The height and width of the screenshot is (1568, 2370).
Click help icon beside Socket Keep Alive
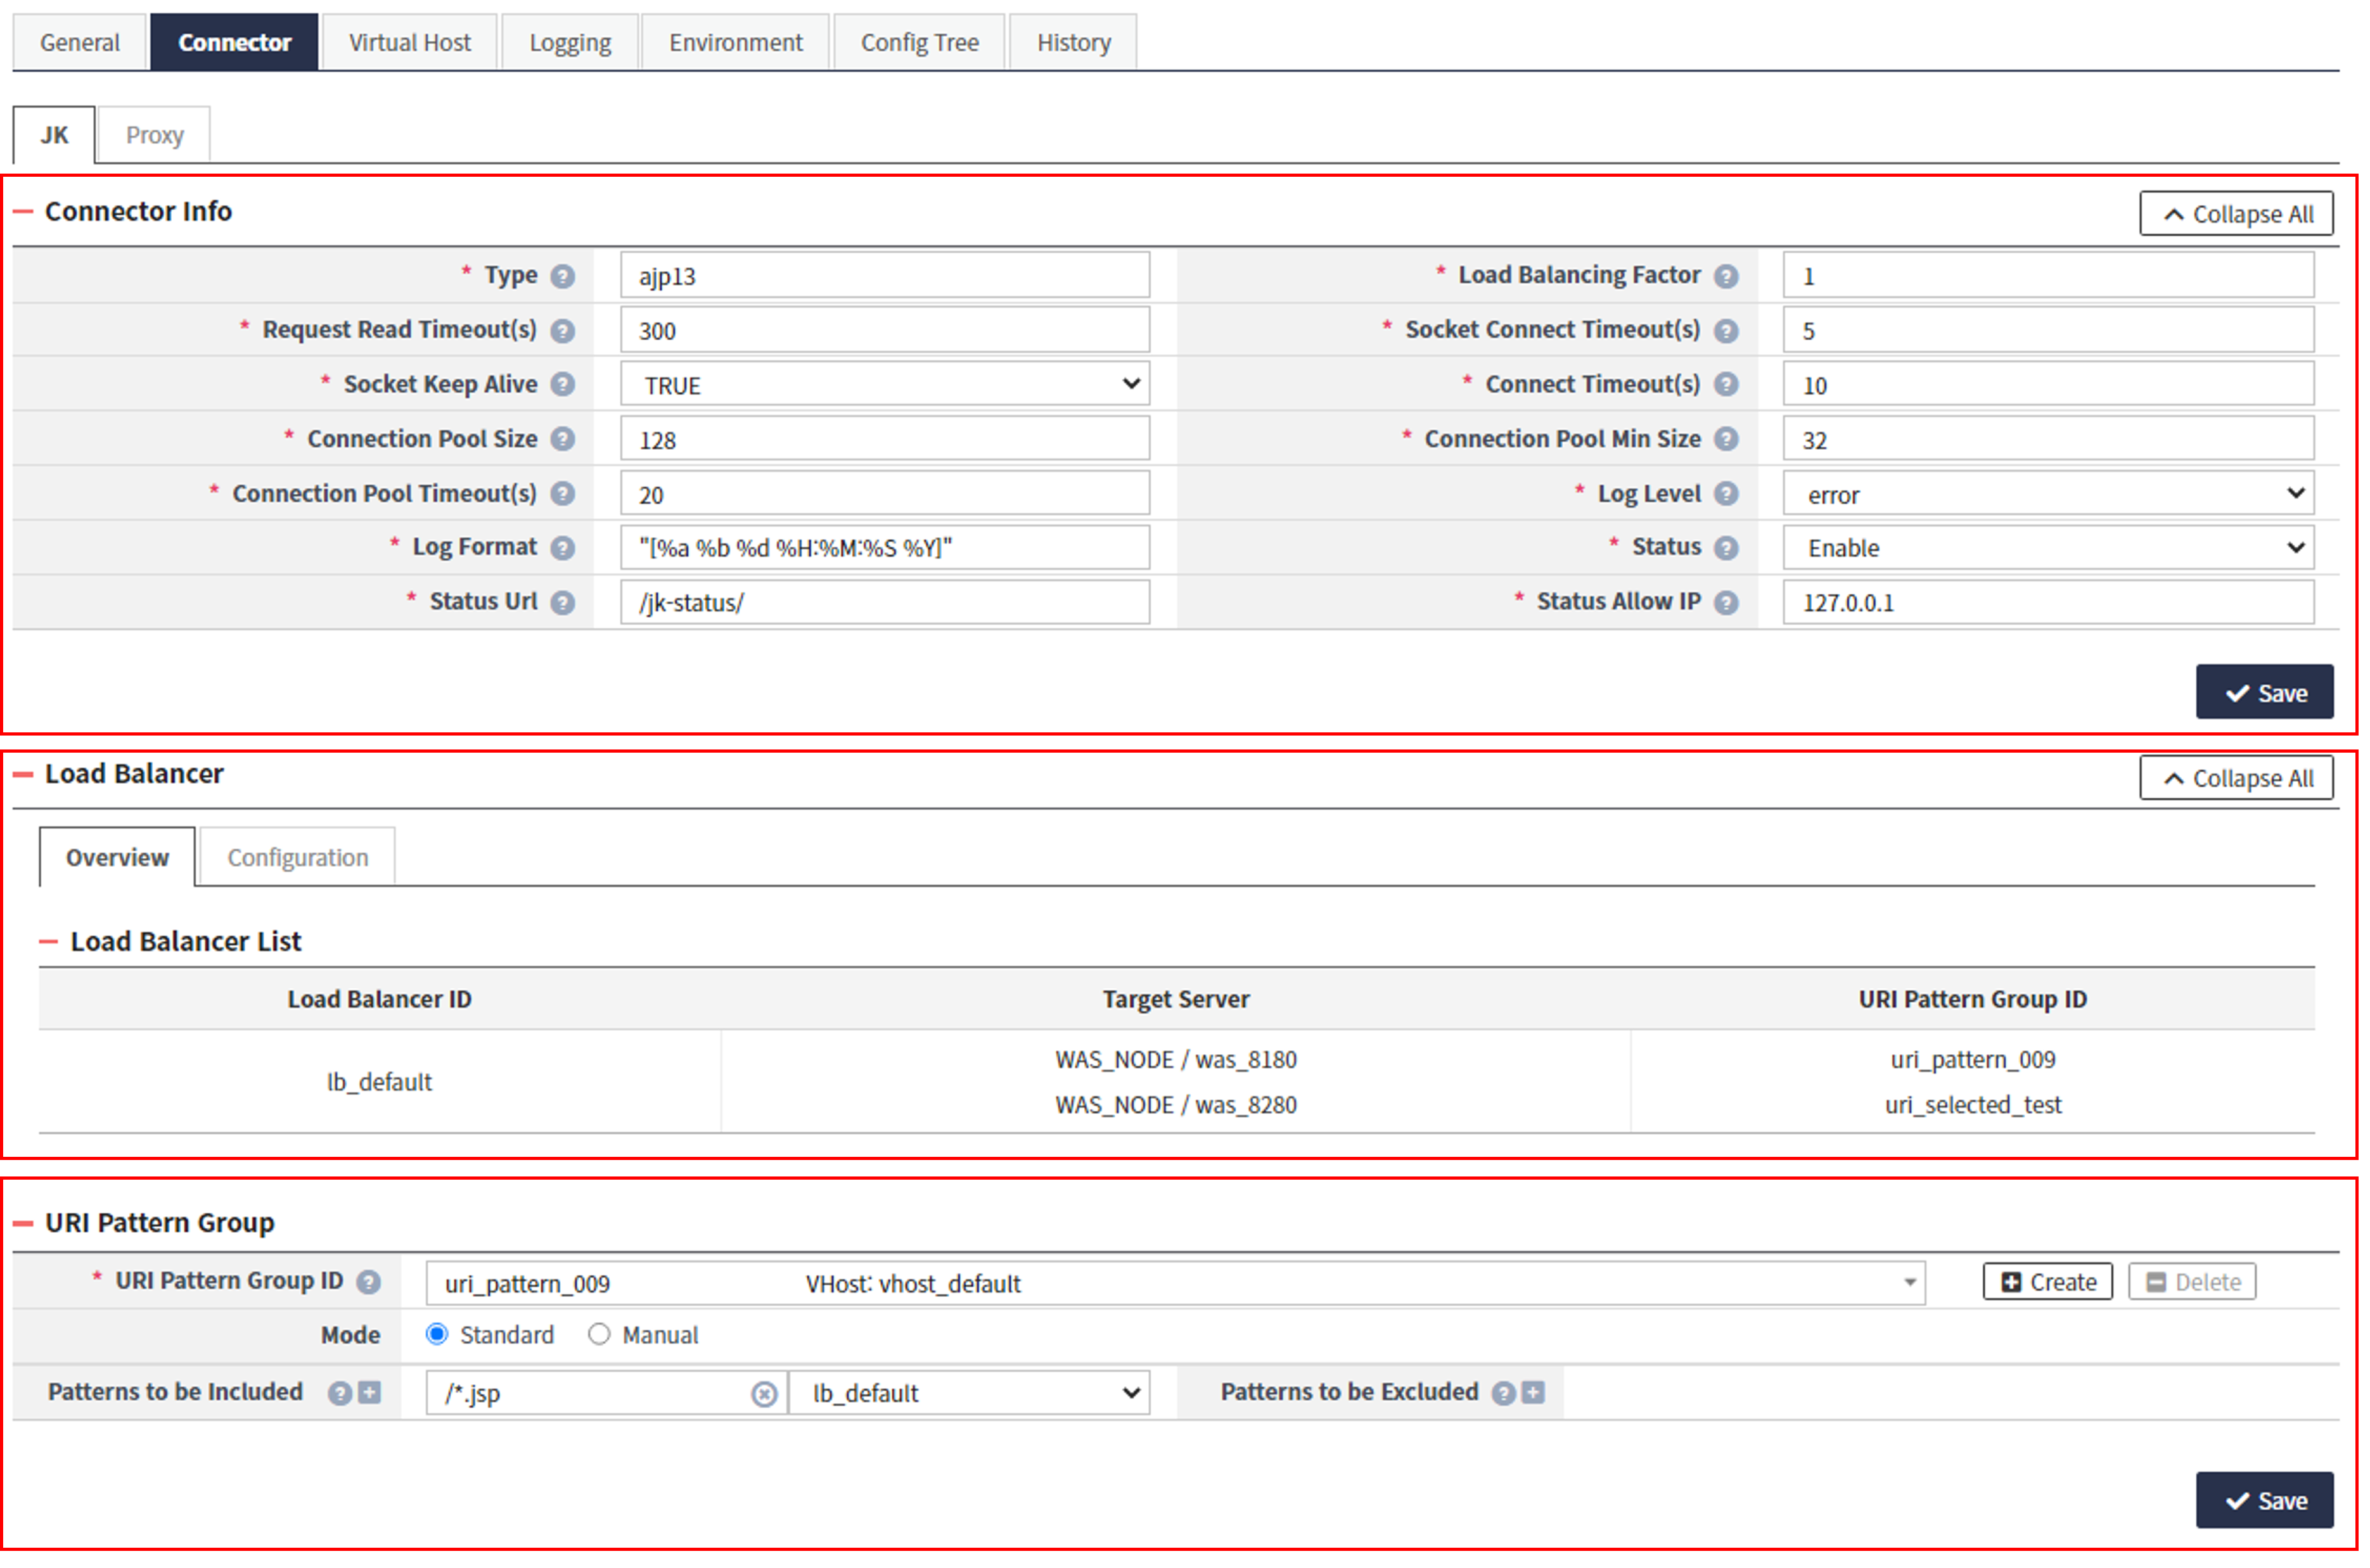pyautogui.click(x=563, y=384)
